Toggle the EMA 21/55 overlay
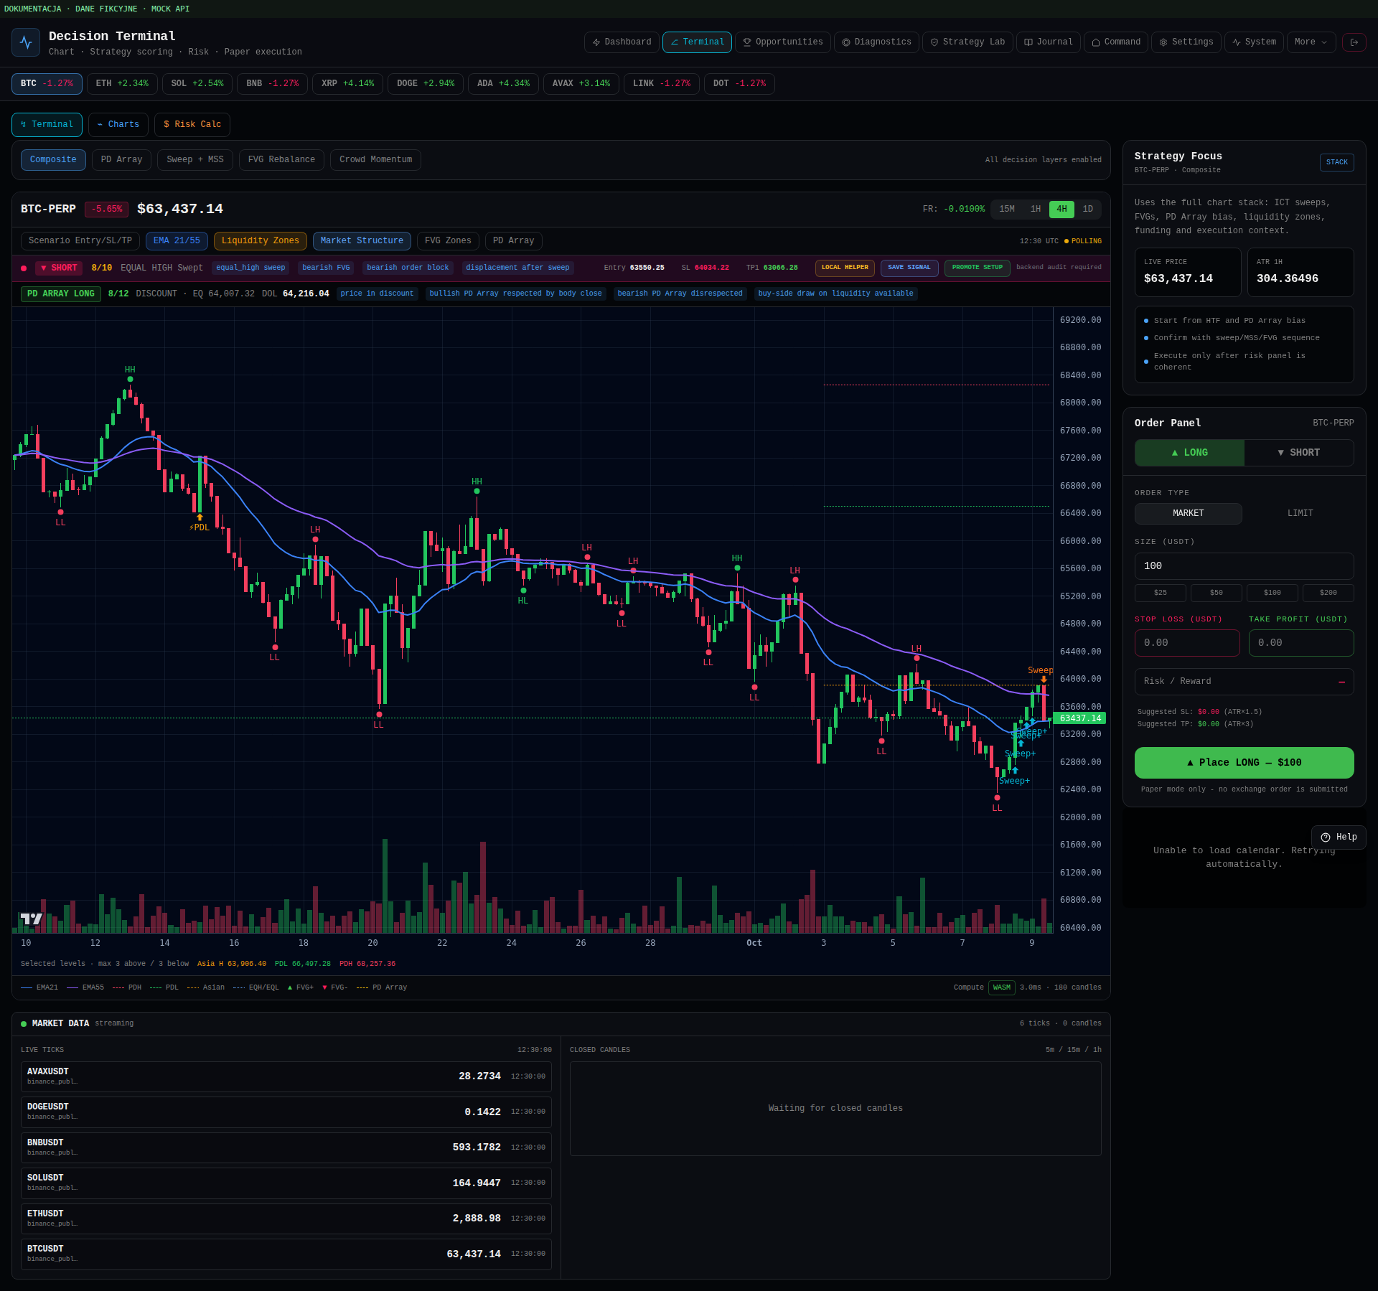Viewport: 1378px width, 1291px height. pyautogui.click(x=177, y=241)
